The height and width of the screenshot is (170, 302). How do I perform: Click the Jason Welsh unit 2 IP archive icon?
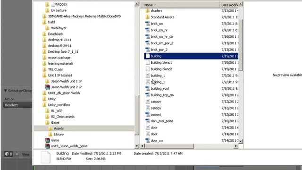[47, 87]
